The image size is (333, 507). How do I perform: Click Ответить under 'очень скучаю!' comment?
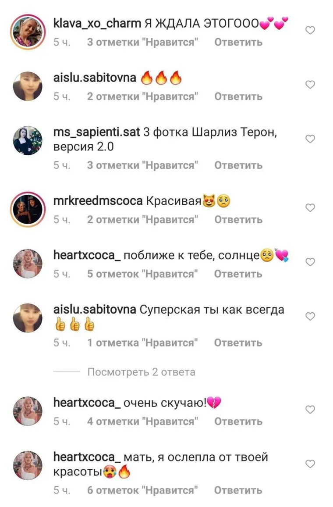[238, 421]
